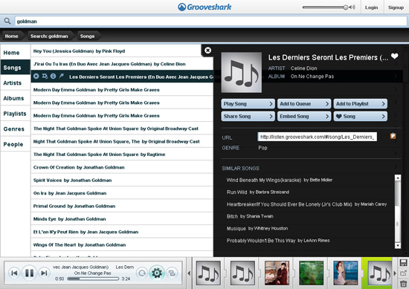The height and width of the screenshot is (289, 409).
Task: Toggle the autoplay gear button
Action: pyautogui.click(x=157, y=273)
